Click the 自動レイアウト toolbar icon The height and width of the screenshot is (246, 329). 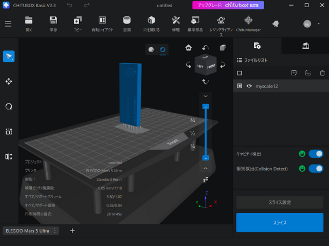(x=102, y=24)
